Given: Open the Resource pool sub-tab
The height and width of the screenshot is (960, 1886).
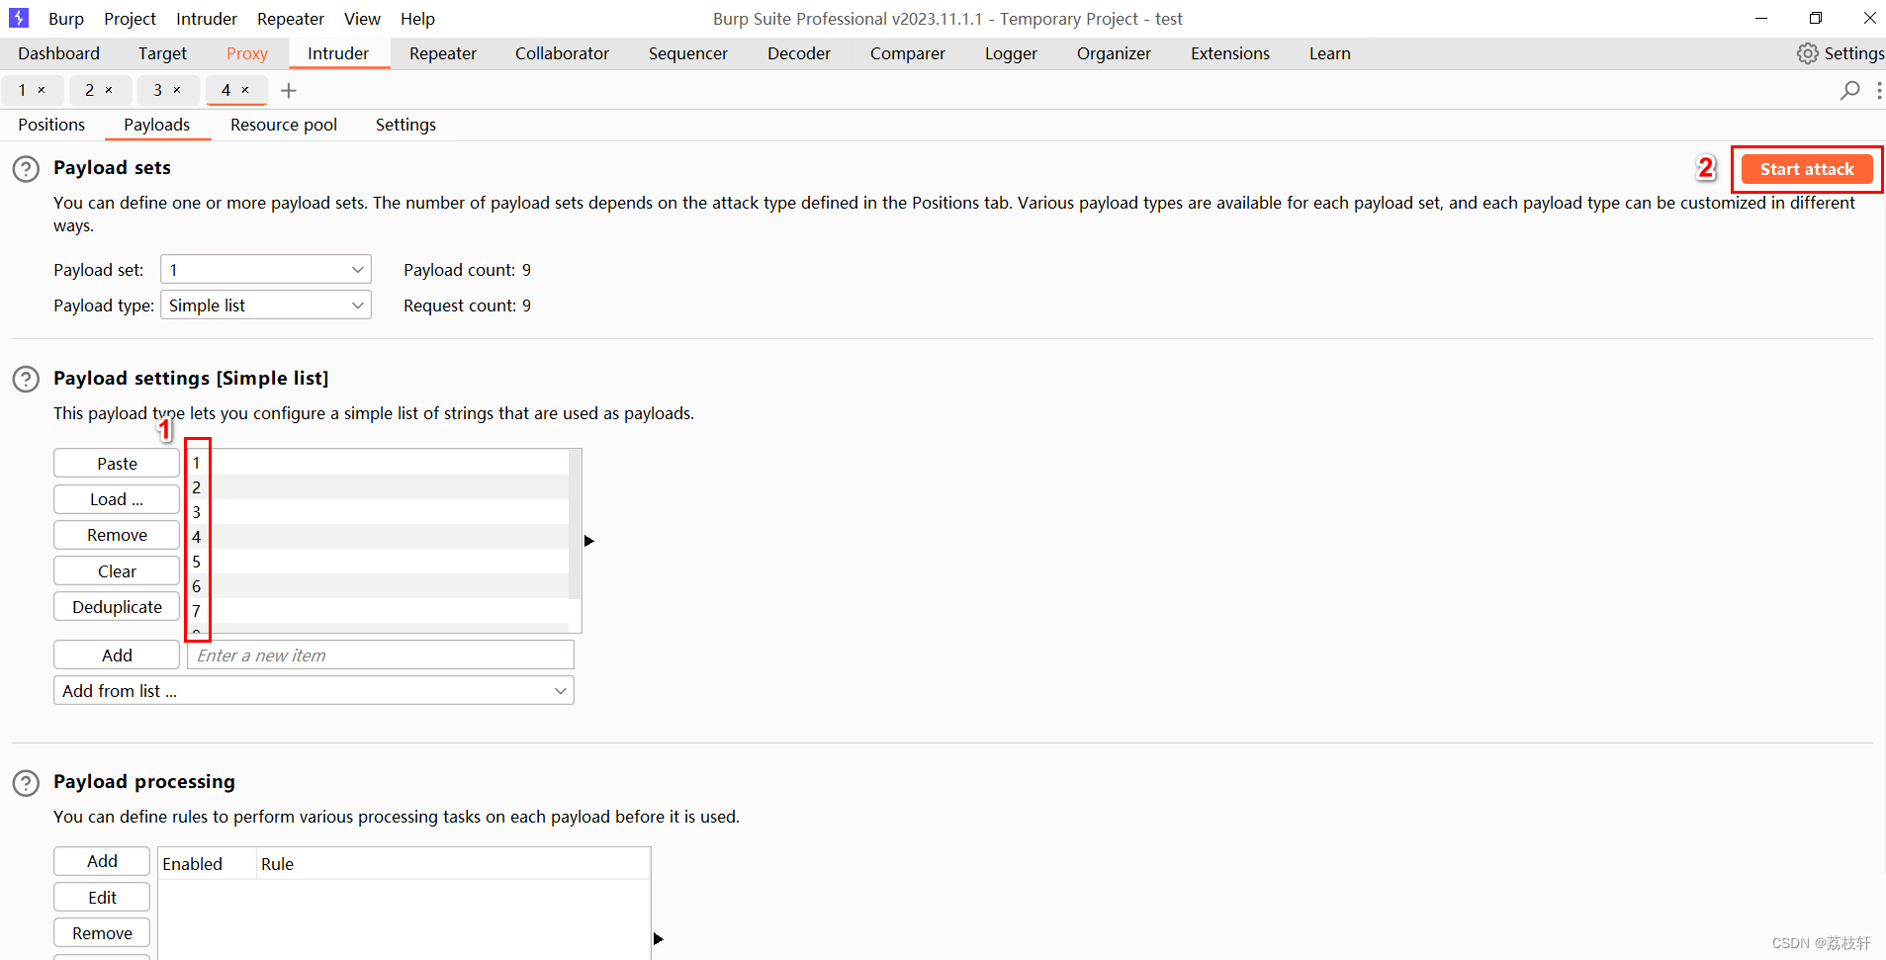Looking at the screenshot, I should click(284, 125).
